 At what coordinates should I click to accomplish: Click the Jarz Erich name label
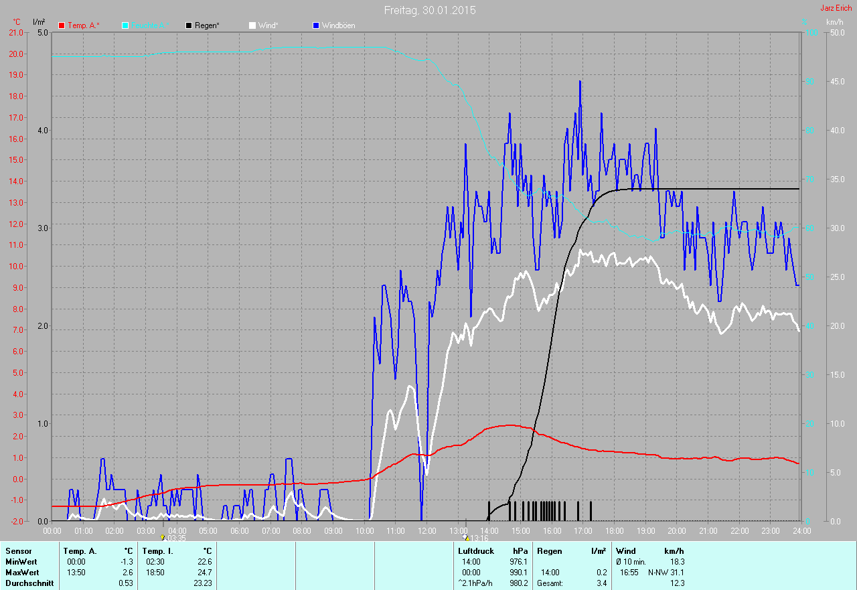tap(836, 8)
